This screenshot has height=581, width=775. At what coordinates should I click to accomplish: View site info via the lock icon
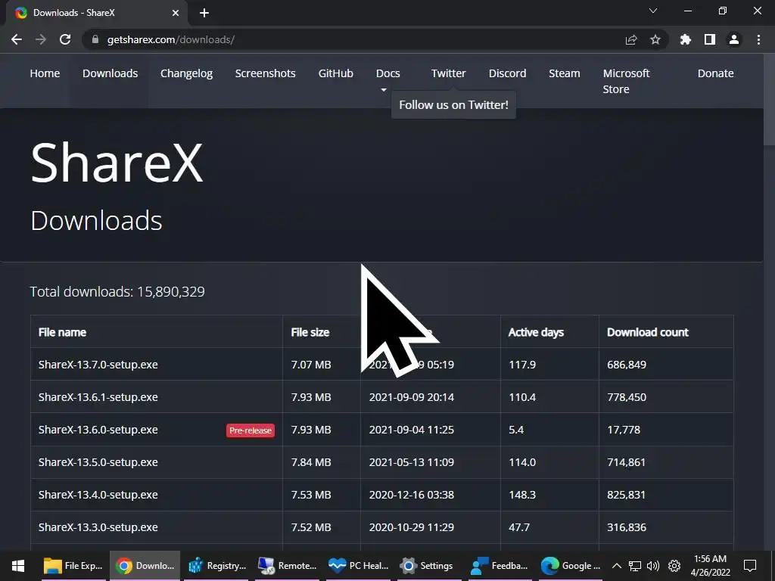(96, 39)
